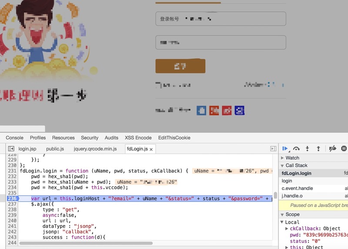Click the Step over function button
The image size is (348, 249).
[296, 148]
